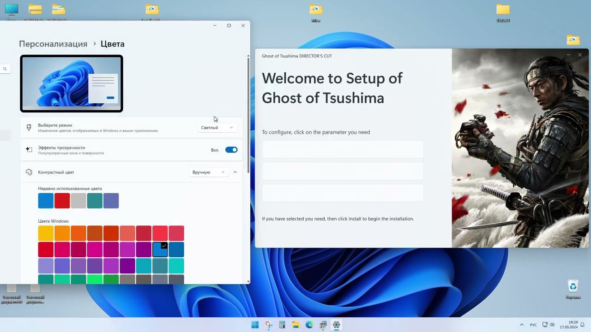Click the Welcome to Setup heading

click(x=332, y=88)
